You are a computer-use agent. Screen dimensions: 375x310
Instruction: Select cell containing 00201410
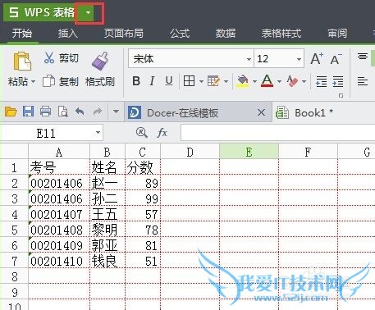click(x=59, y=261)
